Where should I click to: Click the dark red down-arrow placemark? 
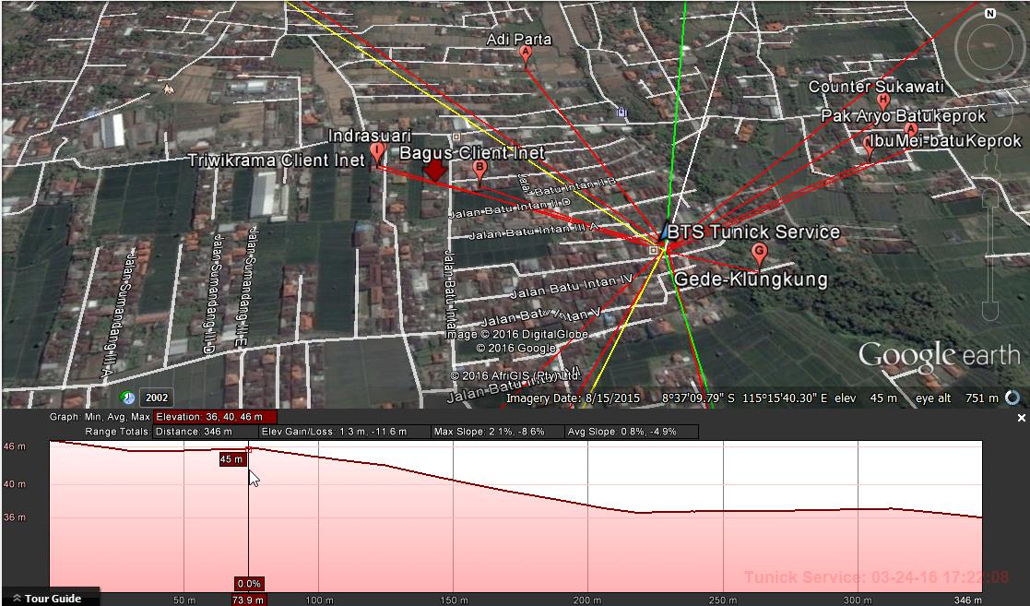[434, 171]
